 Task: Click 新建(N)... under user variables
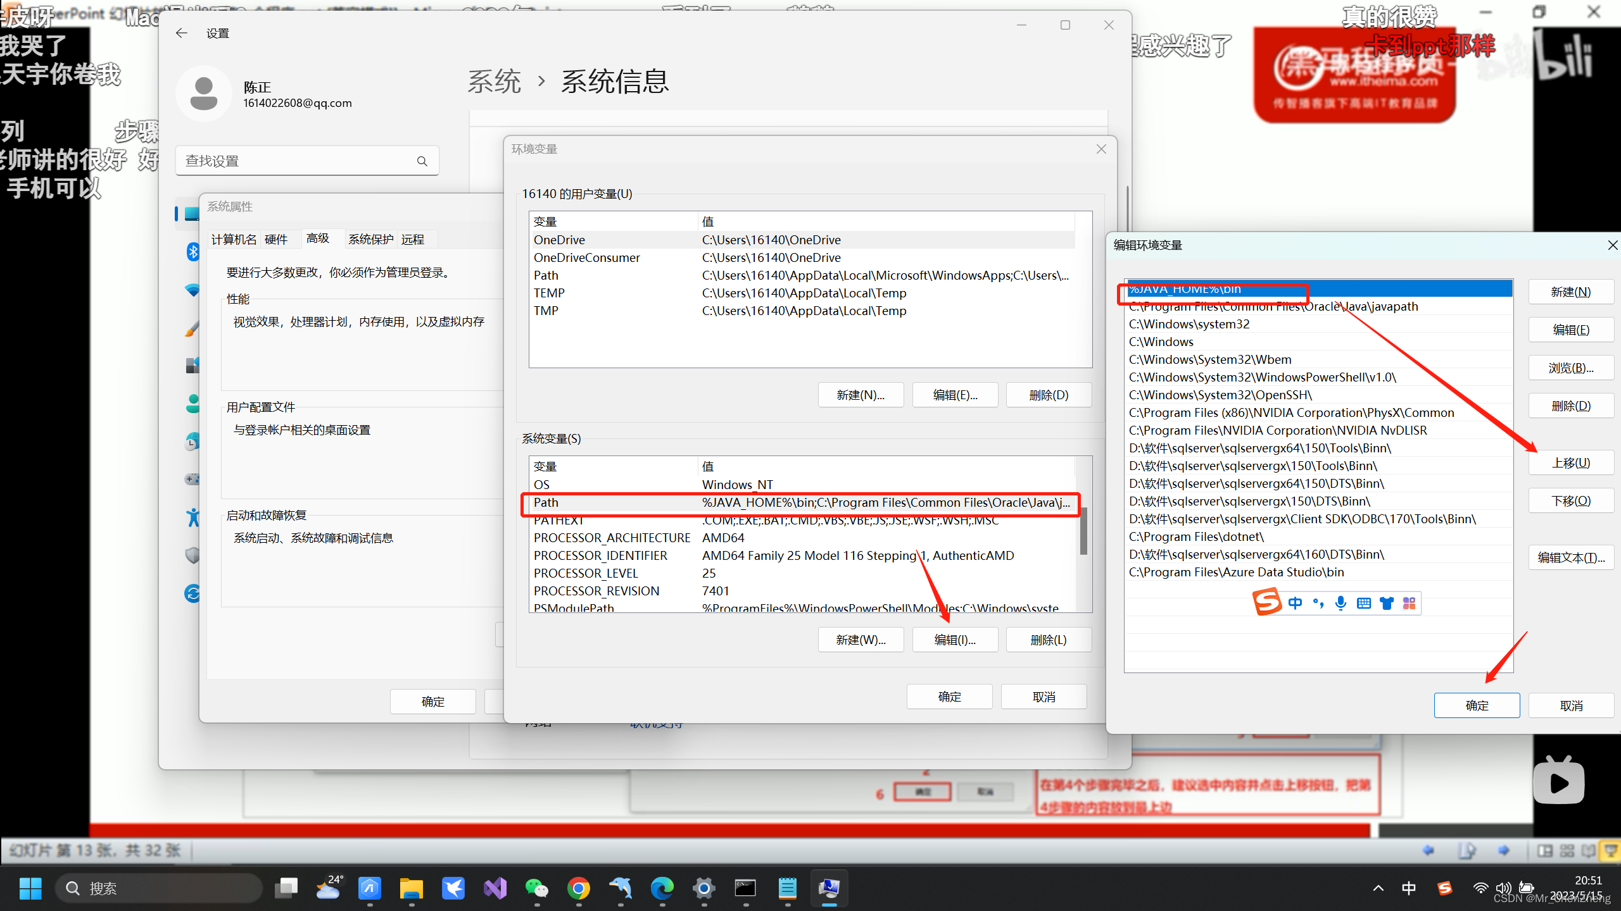(x=861, y=395)
